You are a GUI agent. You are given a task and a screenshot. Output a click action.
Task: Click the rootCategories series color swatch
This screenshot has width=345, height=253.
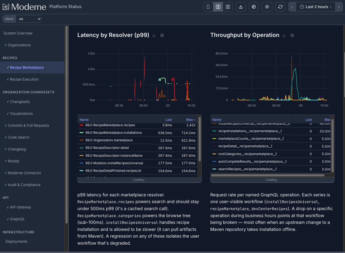pos(214,154)
